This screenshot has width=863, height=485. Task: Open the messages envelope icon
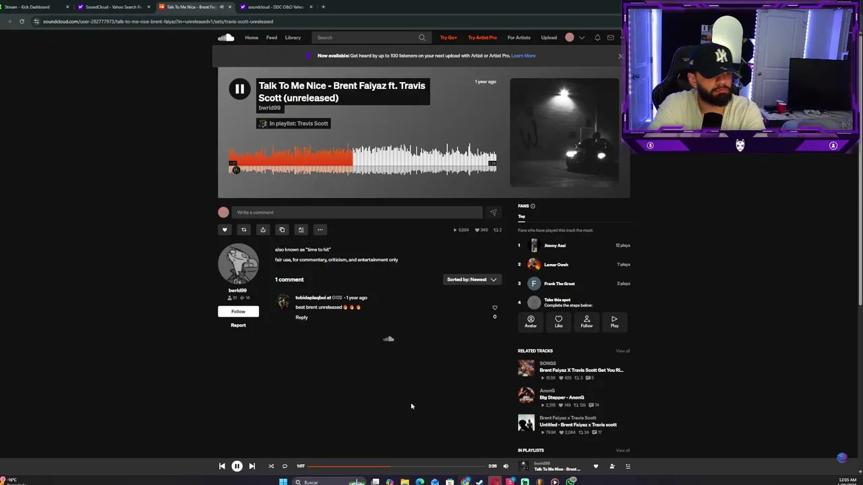pyautogui.click(x=611, y=38)
